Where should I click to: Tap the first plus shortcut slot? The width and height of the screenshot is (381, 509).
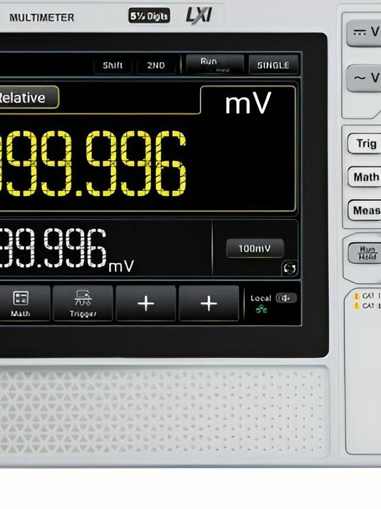pyautogui.click(x=146, y=303)
